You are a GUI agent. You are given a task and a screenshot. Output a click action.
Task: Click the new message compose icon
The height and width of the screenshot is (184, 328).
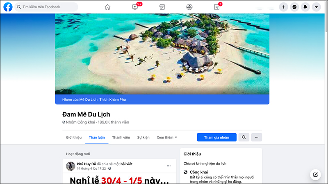coord(315,175)
